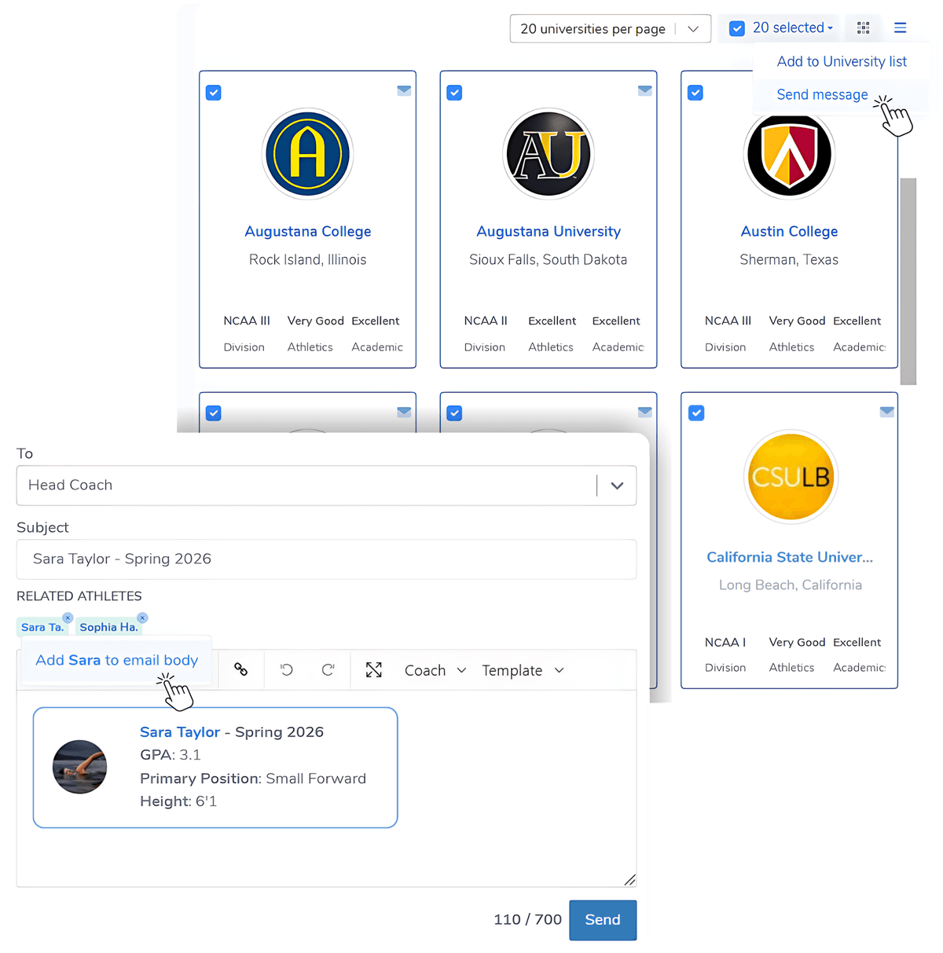Expand editor to fullscreen
Viewport: 943px width, 953px height.
[x=374, y=670]
